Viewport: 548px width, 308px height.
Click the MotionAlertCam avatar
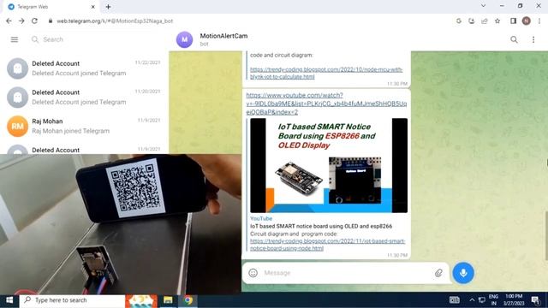click(184, 39)
